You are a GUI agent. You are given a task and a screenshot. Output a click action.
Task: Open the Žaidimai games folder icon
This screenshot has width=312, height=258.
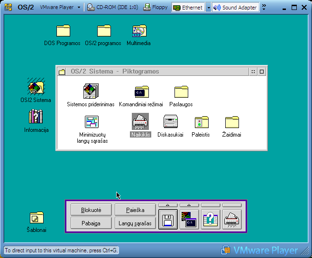point(232,122)
